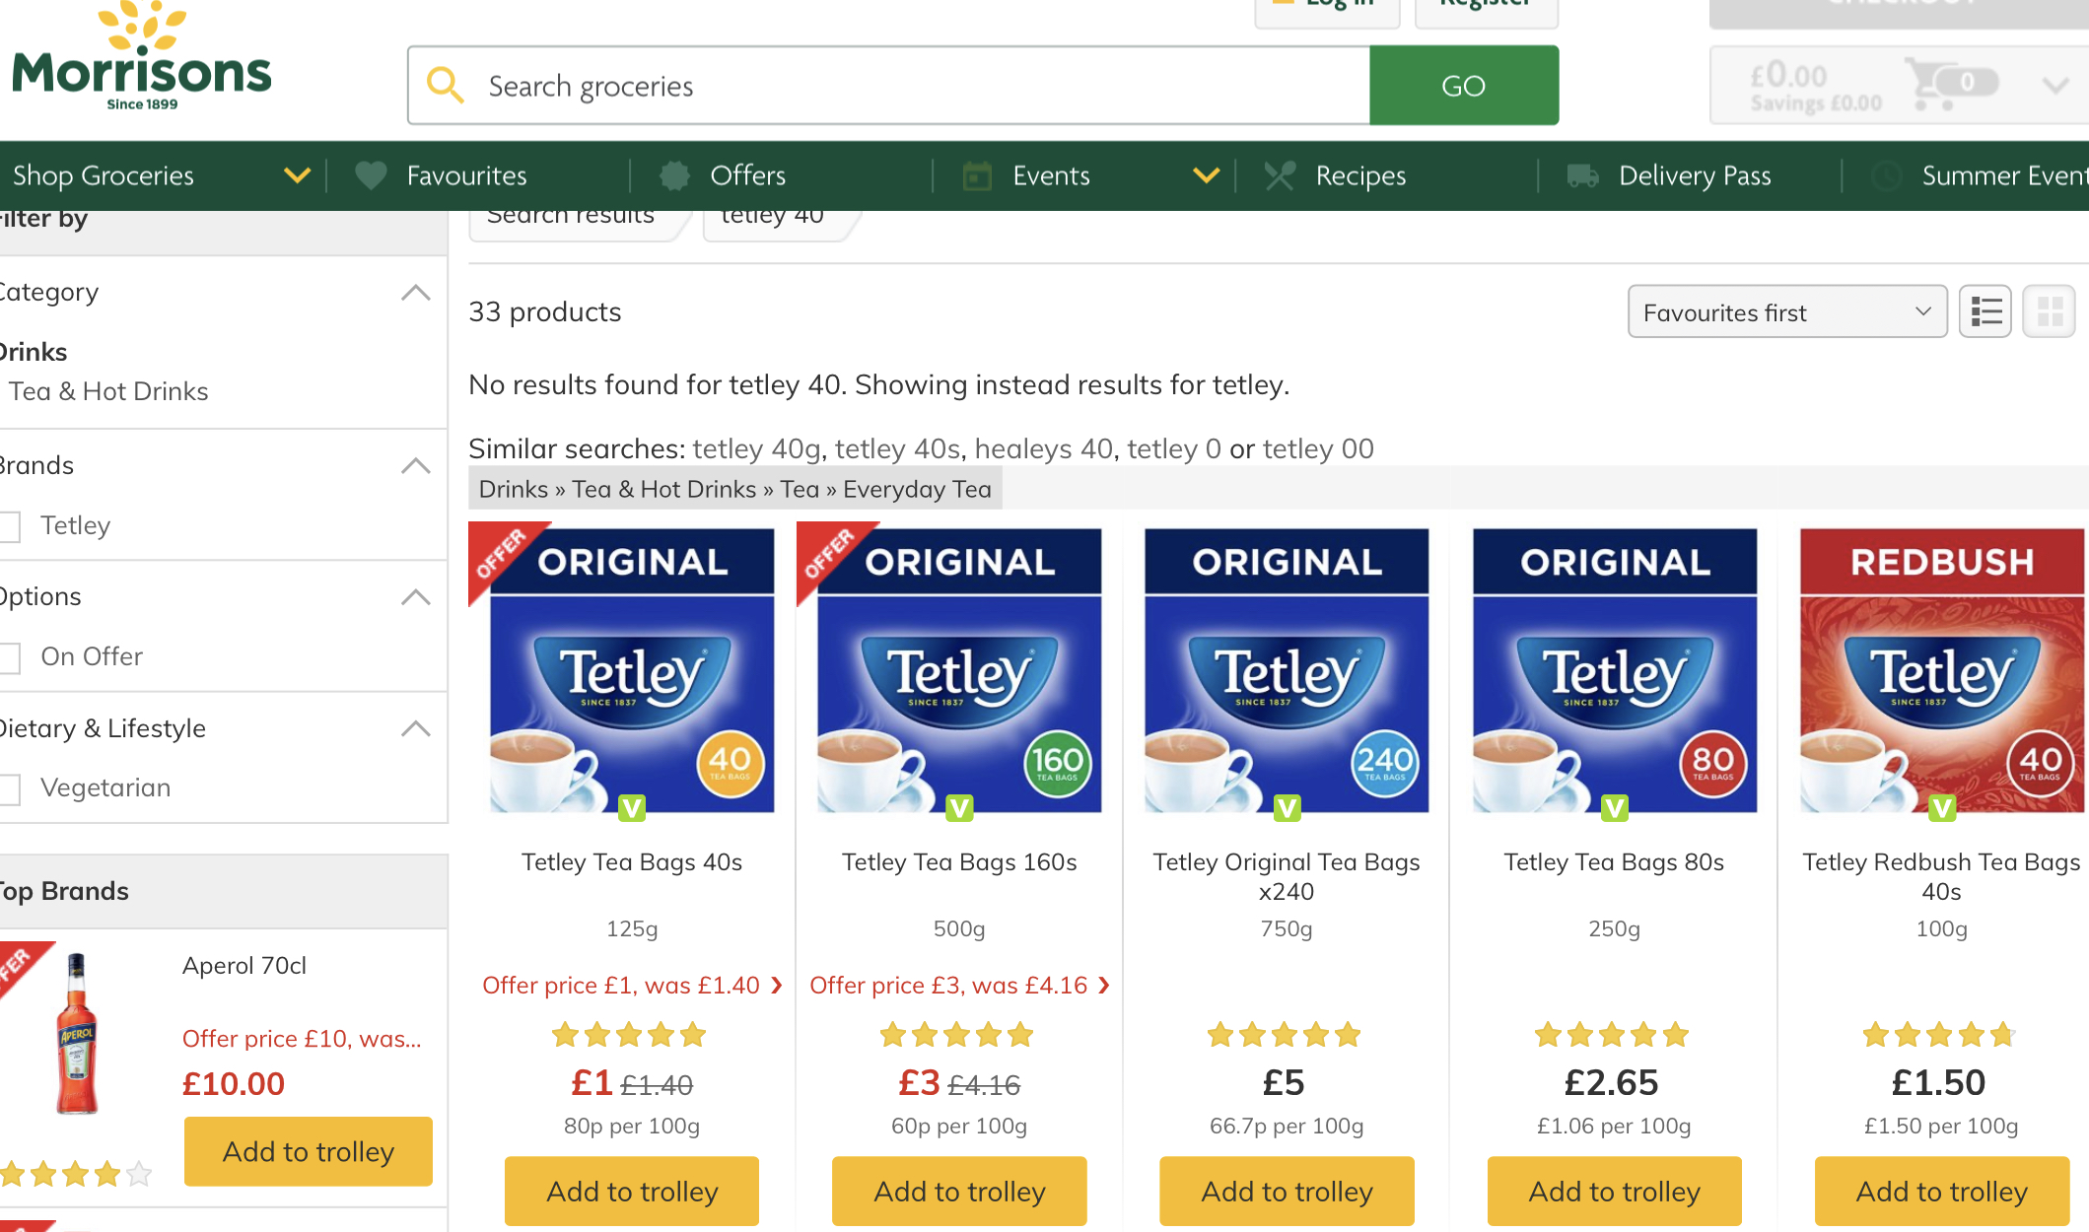Open the trolley cart icon
Viewport: 2089px width, 1232px height.
coord(1932,84)
